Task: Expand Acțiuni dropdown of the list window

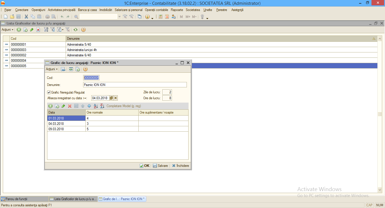Action: point(8,30)
